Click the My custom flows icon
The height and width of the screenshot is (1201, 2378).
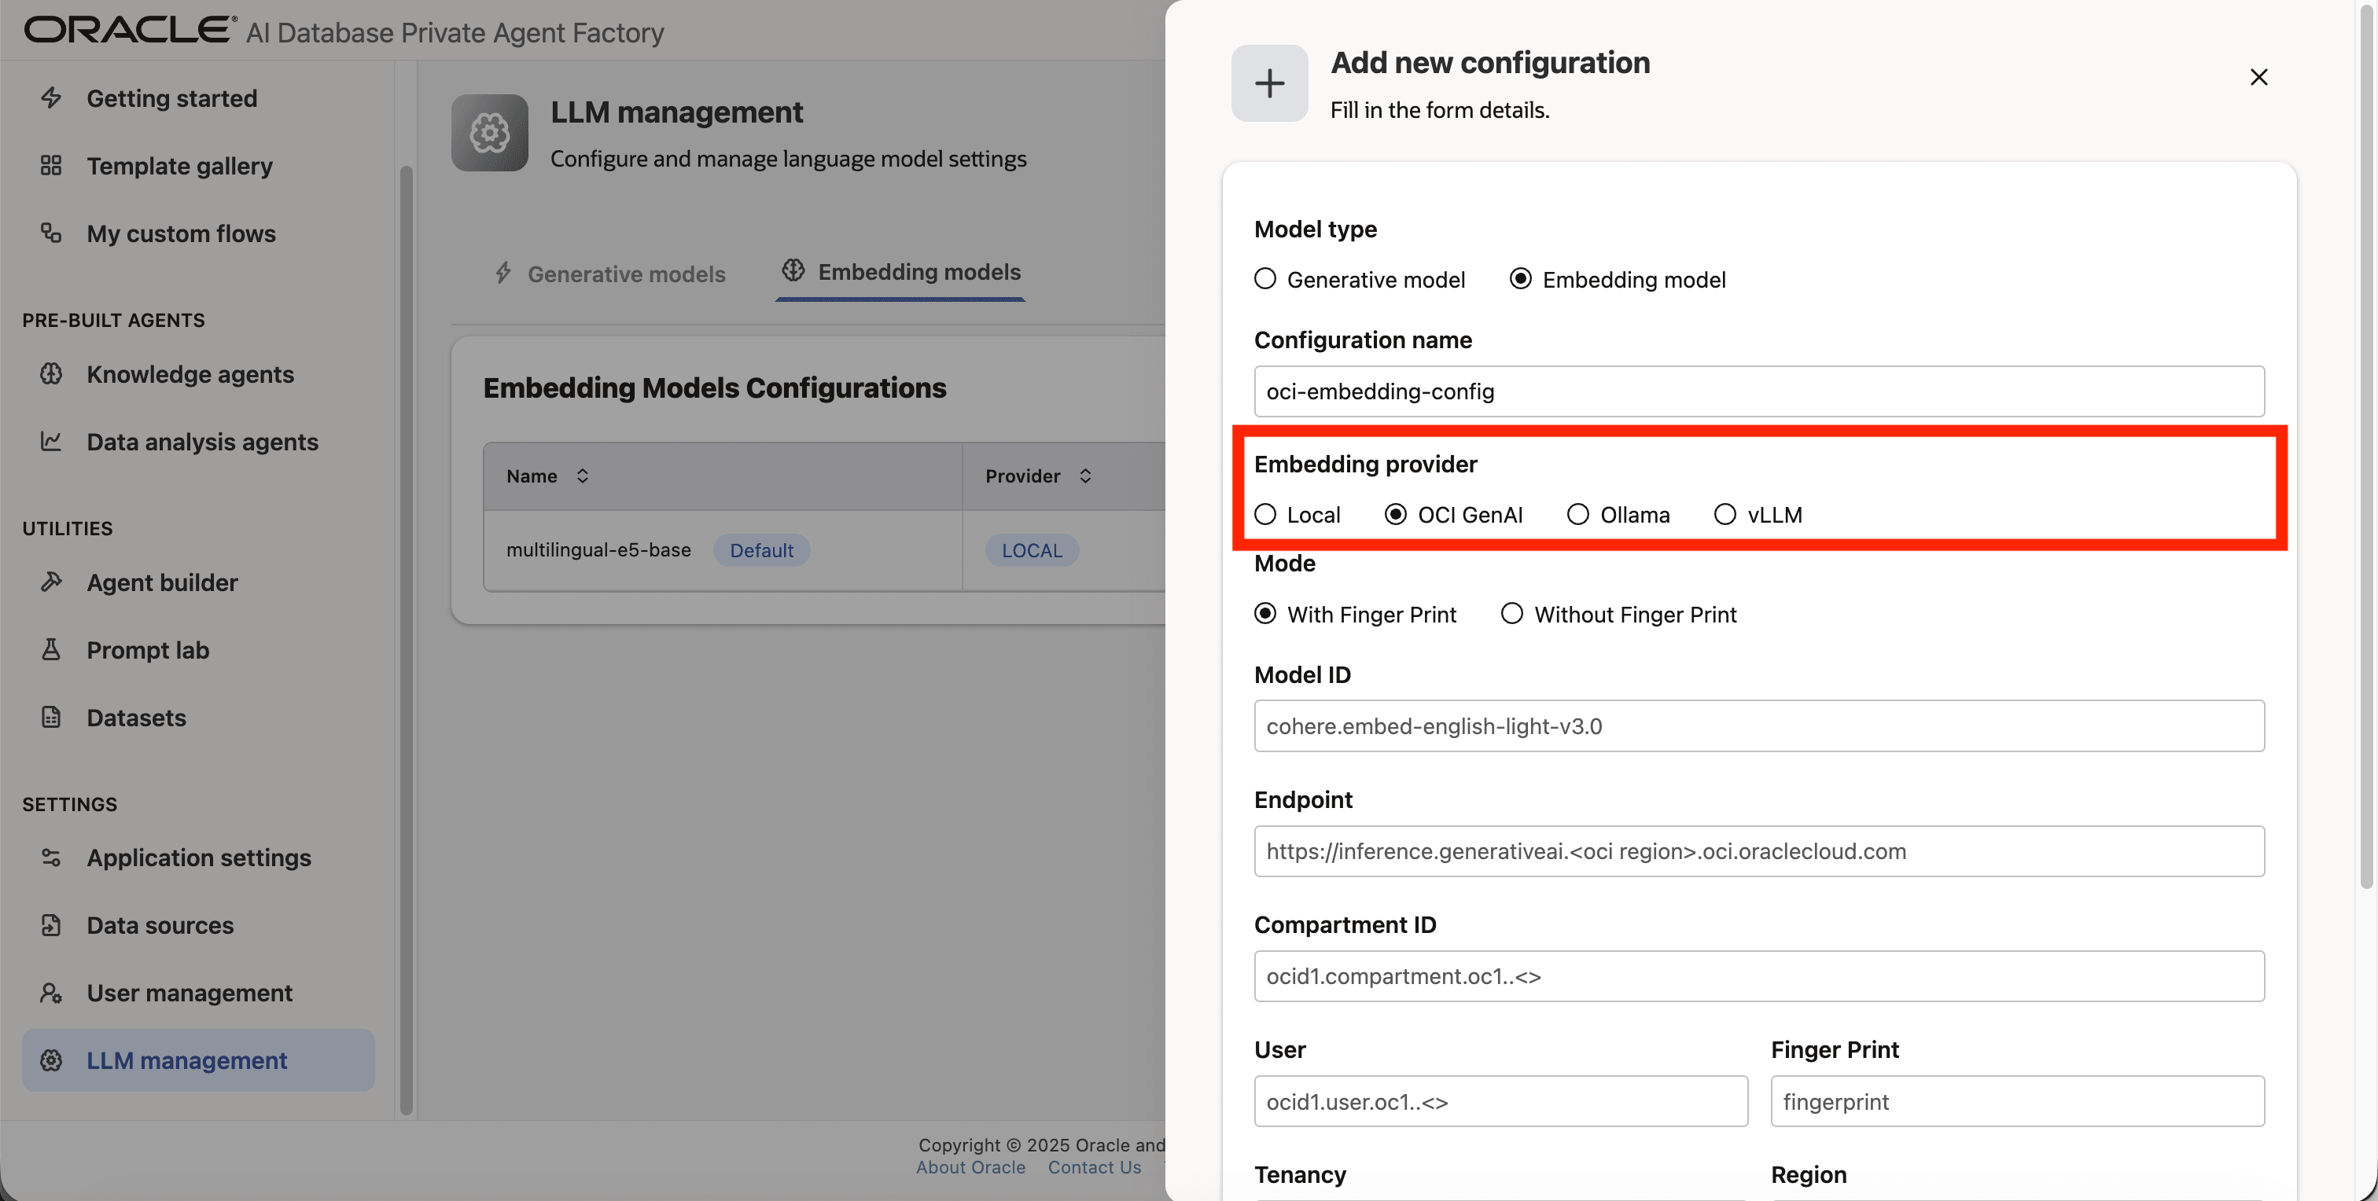tap(51, 233)
